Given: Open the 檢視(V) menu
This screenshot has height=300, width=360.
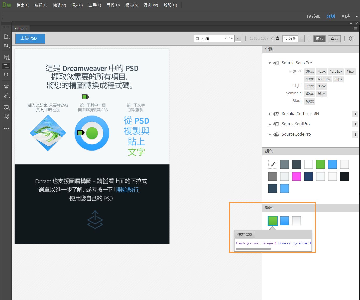Looking at the screenshot, I should tap(59, 5).
